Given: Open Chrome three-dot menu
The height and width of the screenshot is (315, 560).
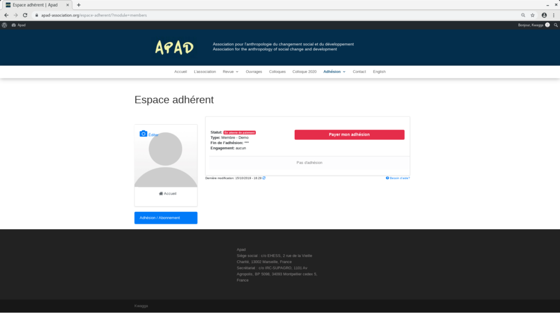Looking at the screenshot, I should point(553,15).
